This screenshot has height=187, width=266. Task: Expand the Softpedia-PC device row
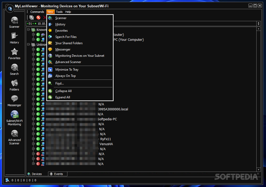33,119
